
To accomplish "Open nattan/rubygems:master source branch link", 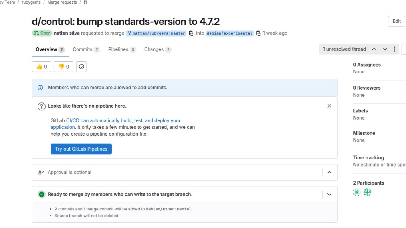I will (156, 33).
